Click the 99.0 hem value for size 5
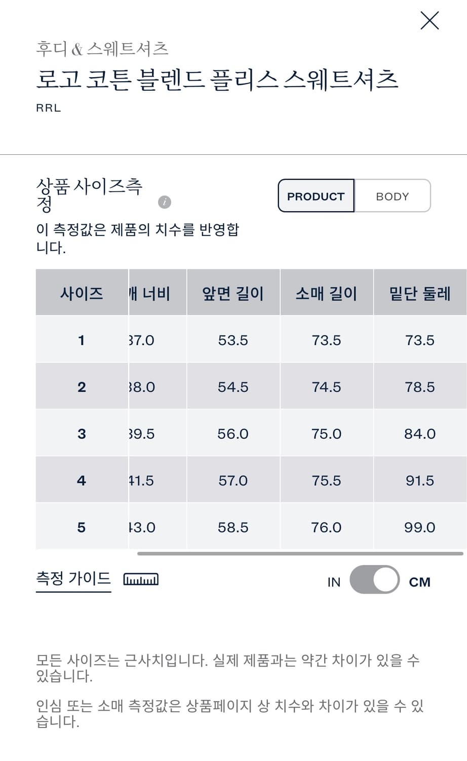 point(419,527)
